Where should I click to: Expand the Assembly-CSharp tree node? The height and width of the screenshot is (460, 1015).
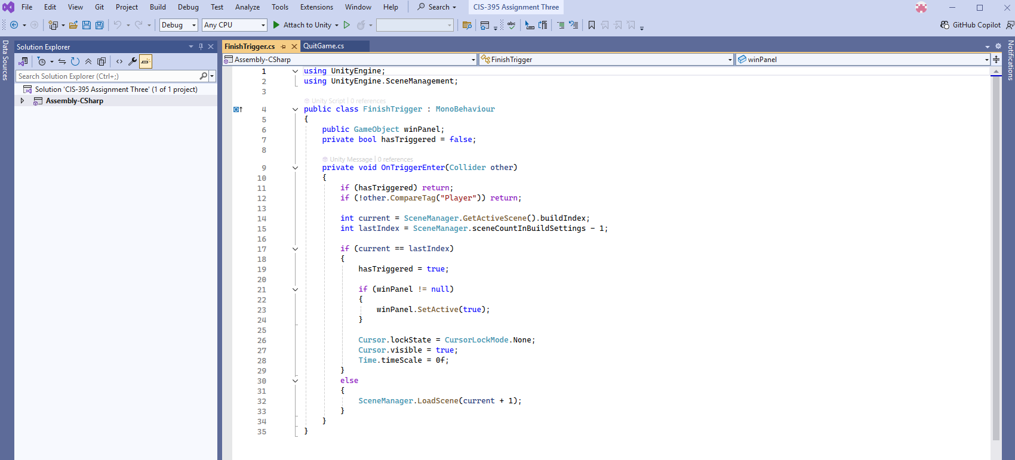pyautogui.click(x=23, y=101)
